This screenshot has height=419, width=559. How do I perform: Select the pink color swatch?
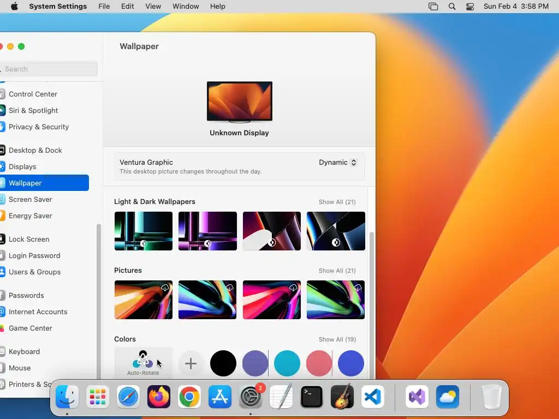(x=319, y=363)
